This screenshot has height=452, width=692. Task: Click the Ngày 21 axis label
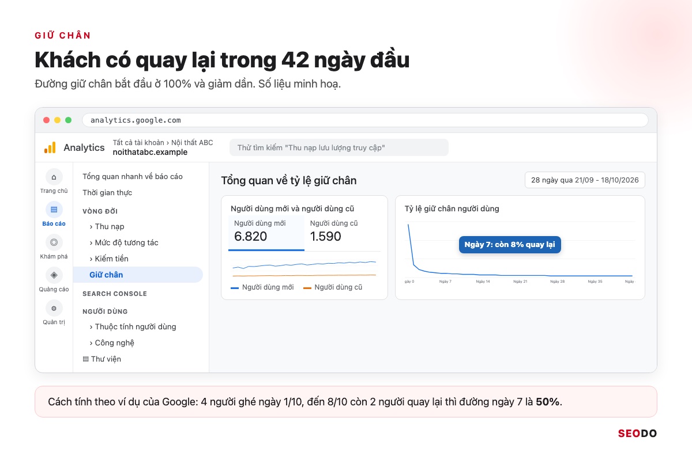pos(520,282)
